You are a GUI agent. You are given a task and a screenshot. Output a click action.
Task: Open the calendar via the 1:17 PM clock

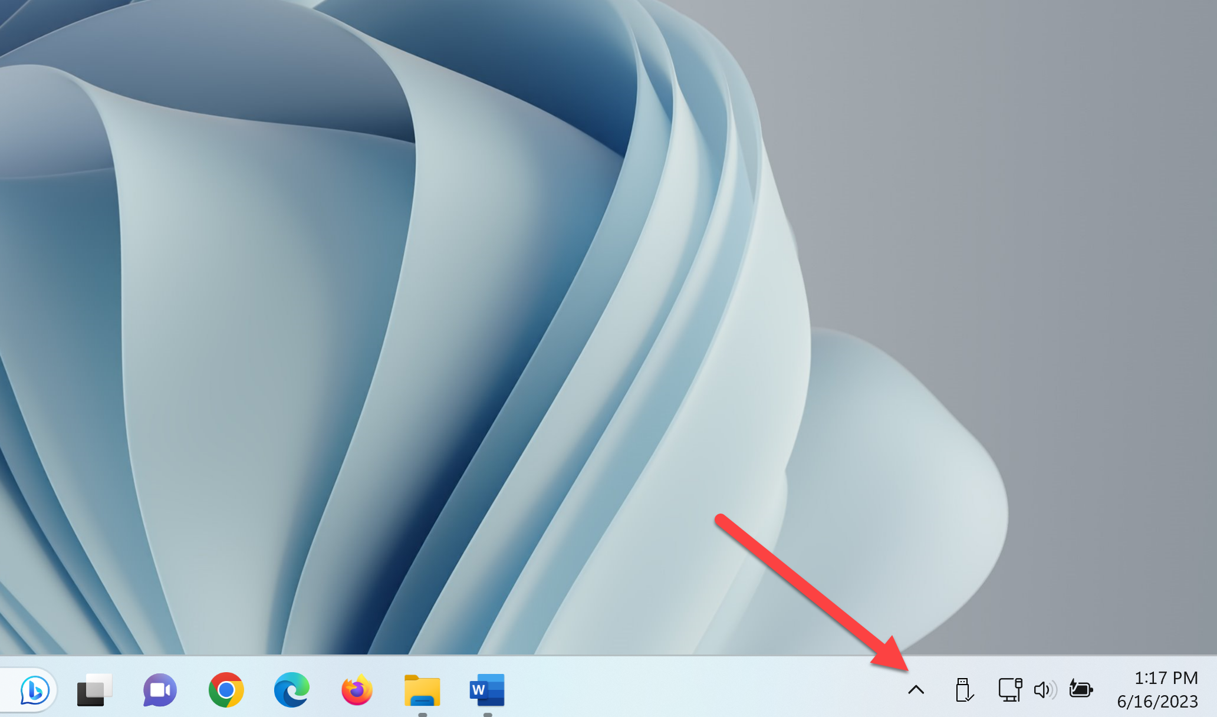pos(1157,689)
